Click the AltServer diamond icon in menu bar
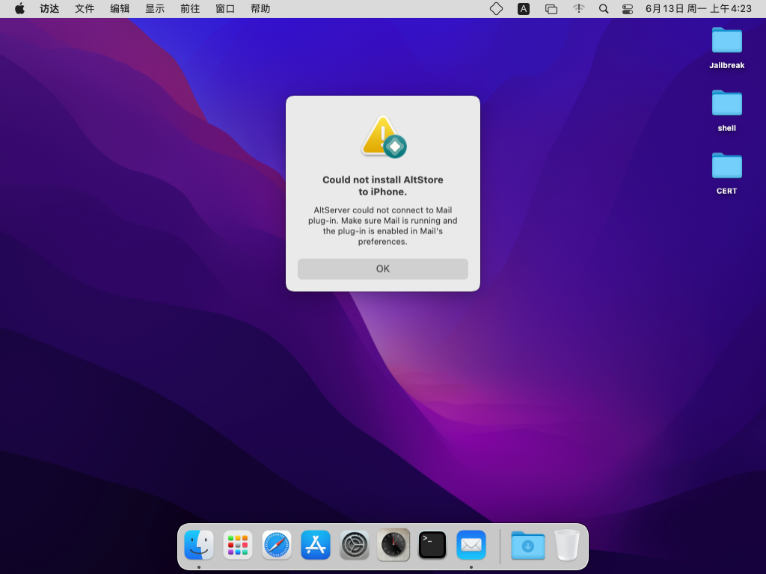Viewport: 766px width, 574px height. click(x=496, y=9)
